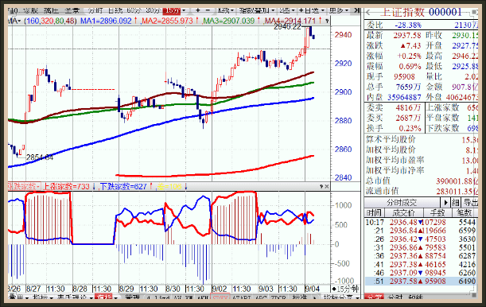Image resolution: width=486 pixels, height=307 pixels.
Task: Click the pin icon on the 涨跌家数 panel header
Action: coord(321,186)
